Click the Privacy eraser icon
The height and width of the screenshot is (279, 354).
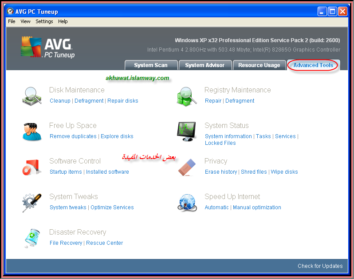click(x=187, y=167)
